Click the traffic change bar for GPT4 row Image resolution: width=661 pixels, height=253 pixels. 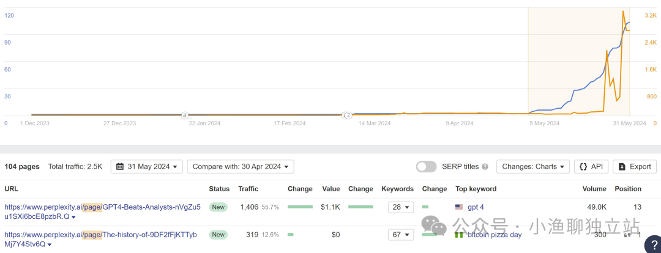click(300, 207)
